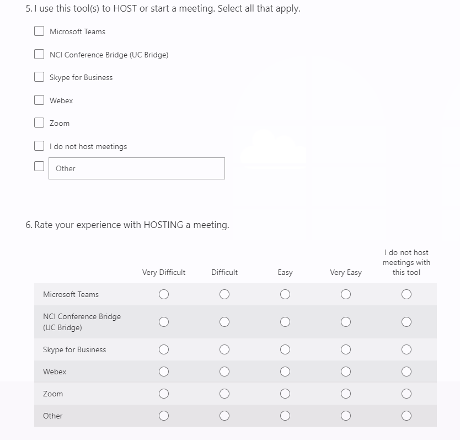Screen dimensions: 460x440
Task: Rate Other as Easy
Action: point(285,416)
